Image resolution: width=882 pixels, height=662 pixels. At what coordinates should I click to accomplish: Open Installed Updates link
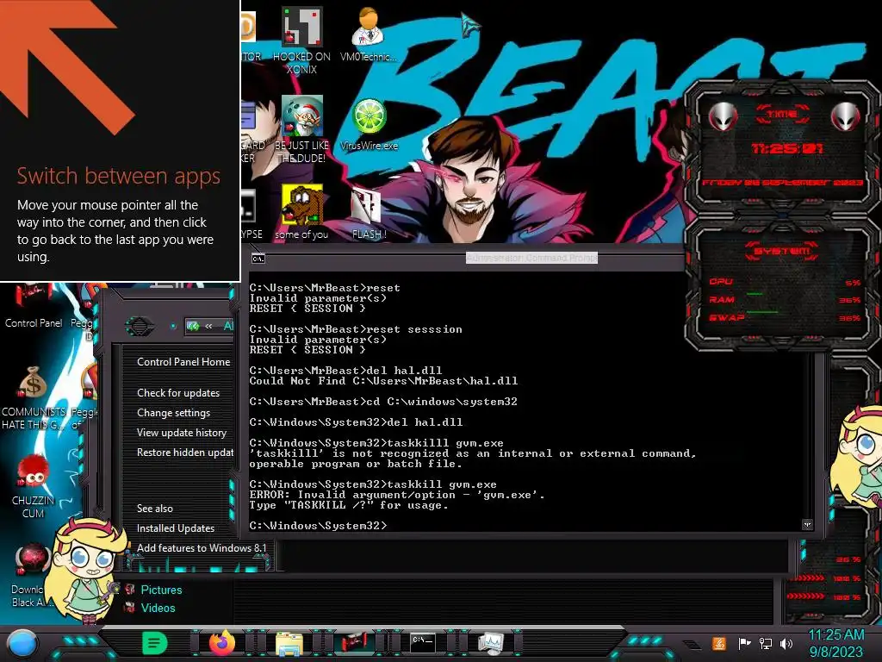[x=176, y=528]
